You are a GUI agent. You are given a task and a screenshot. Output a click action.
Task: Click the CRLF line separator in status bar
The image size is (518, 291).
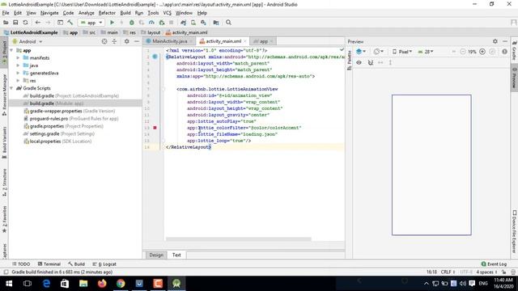click(x=448, y=272)
